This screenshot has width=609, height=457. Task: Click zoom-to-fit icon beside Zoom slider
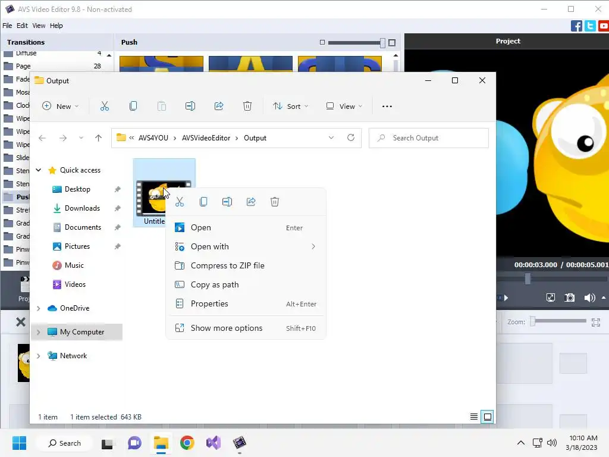coord(596,322)
